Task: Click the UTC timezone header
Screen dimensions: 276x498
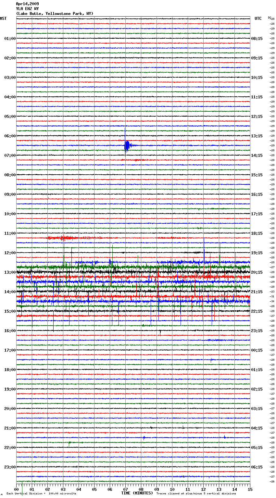Action: point(258,19)
